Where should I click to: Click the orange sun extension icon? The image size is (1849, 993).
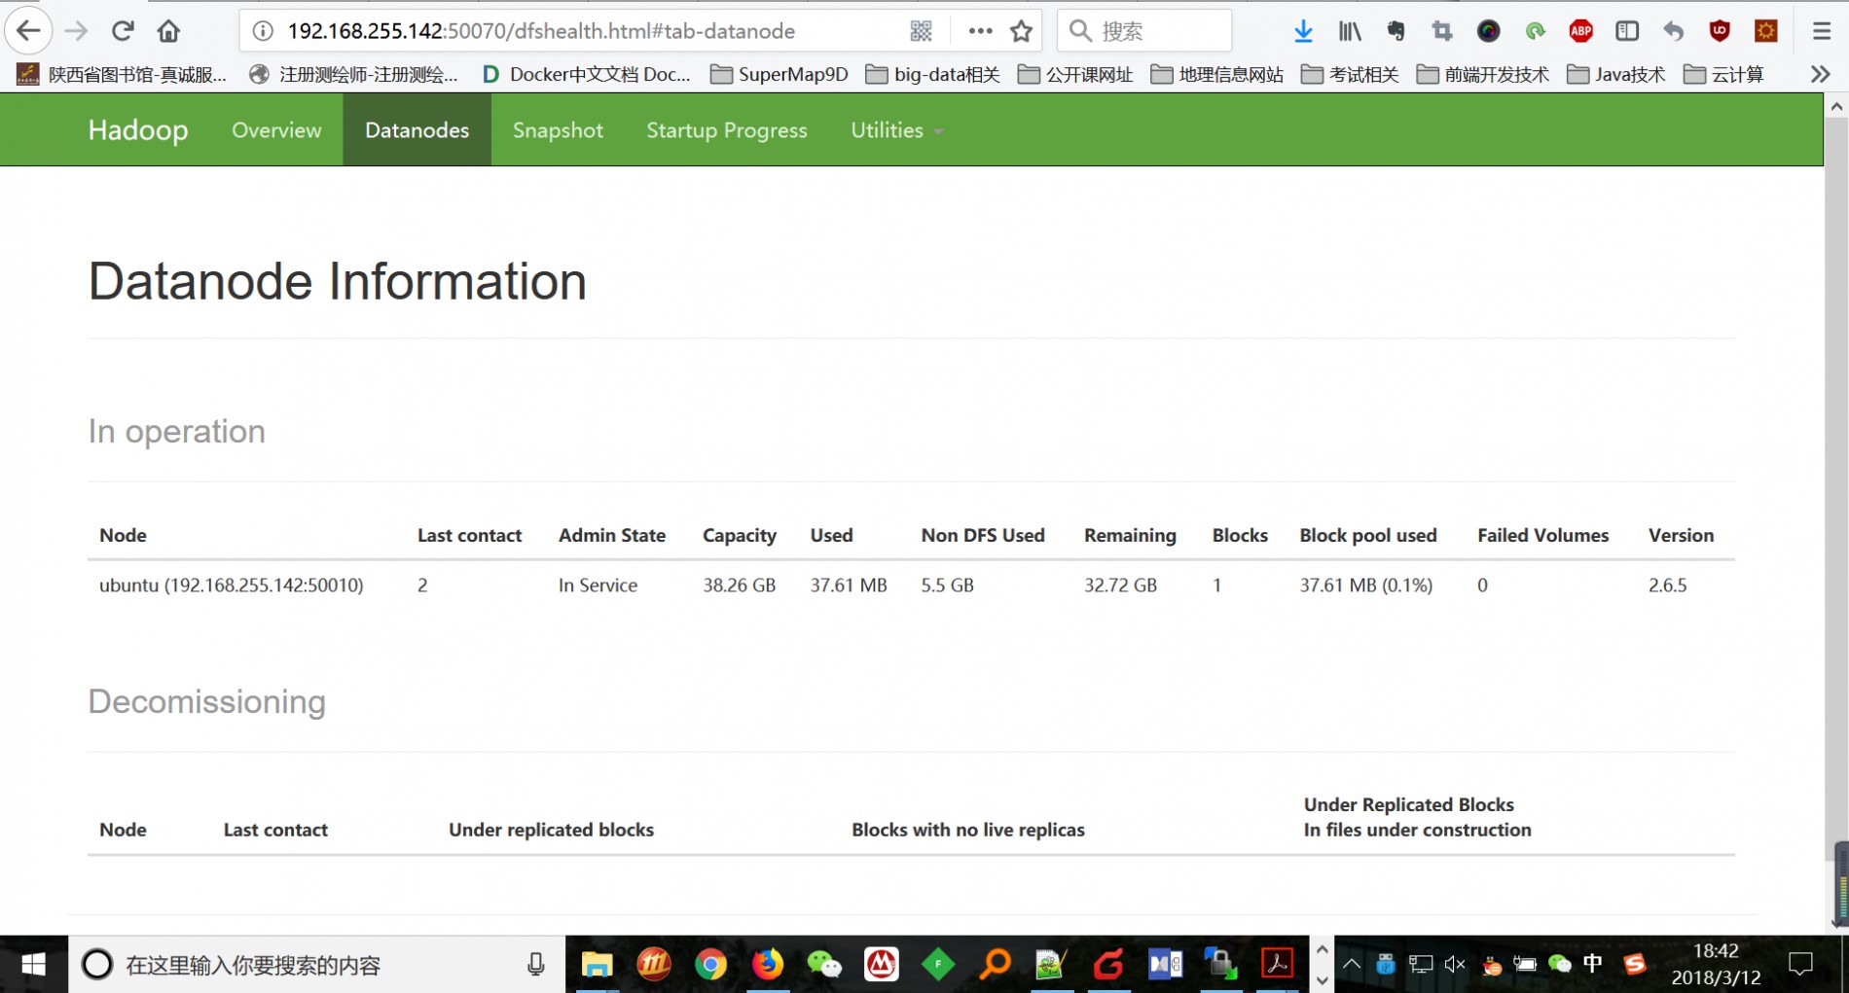(x=1765, y=31)
